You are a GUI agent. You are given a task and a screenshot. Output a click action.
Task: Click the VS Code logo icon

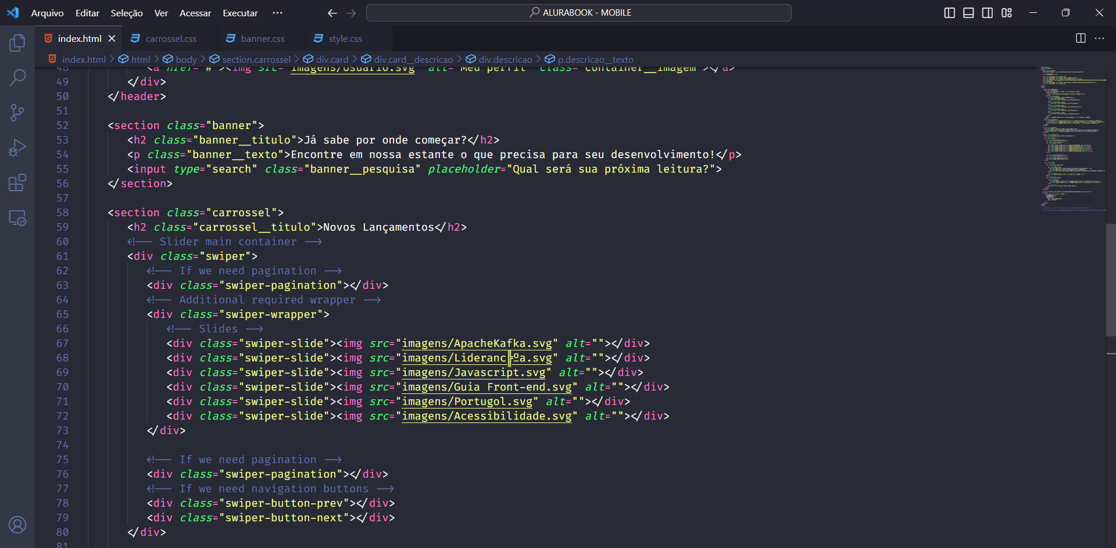(x=13, y=13)
